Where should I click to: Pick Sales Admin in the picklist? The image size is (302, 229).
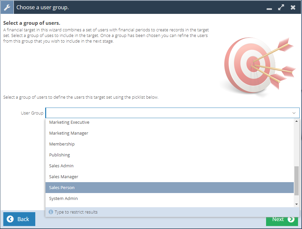click(x=169, y=166)
